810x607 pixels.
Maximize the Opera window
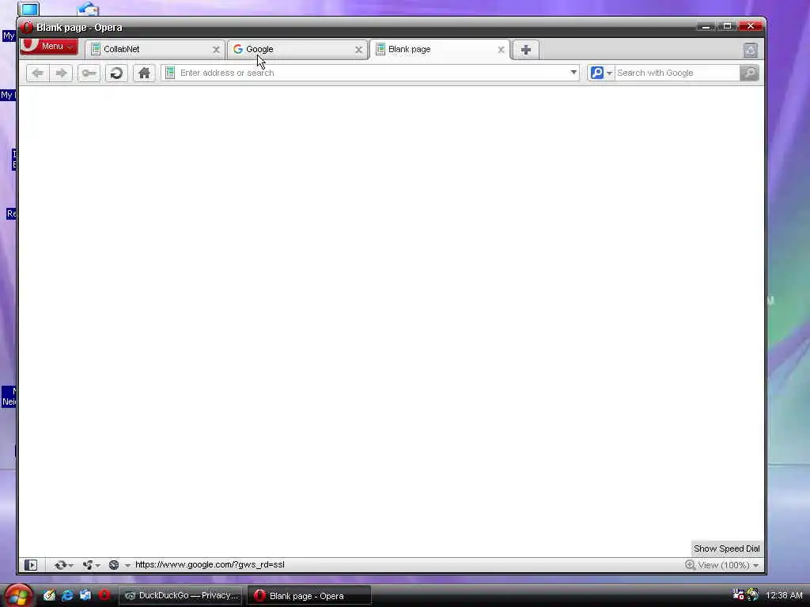click(727, 26)
